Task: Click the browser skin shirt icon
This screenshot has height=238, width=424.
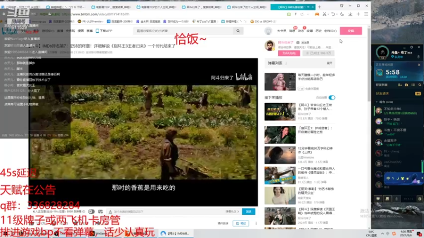Action: (342, 6)
